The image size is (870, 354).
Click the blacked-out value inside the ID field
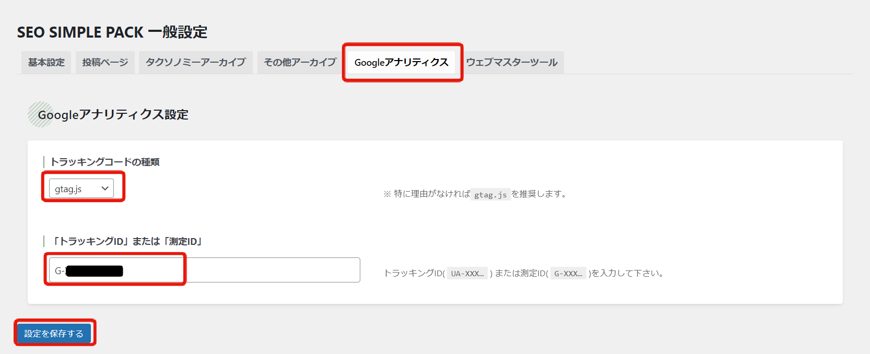(95, 270)
